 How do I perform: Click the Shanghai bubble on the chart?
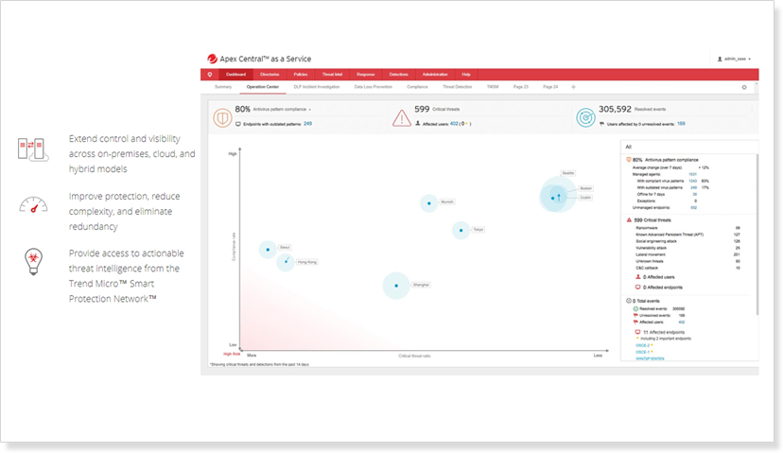(396, 286)
